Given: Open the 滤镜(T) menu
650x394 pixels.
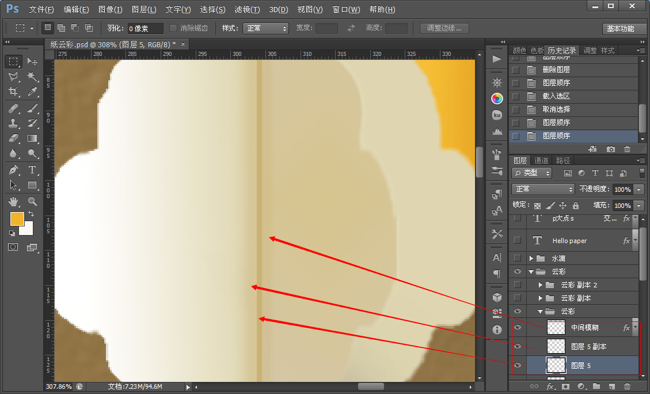Looking at the screenshot, I should (x=247, y=9).
